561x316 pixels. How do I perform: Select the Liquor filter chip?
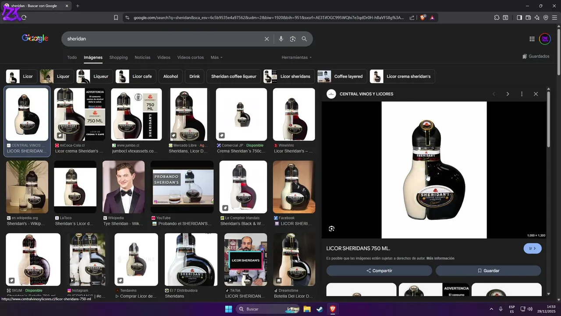[57, 76]
